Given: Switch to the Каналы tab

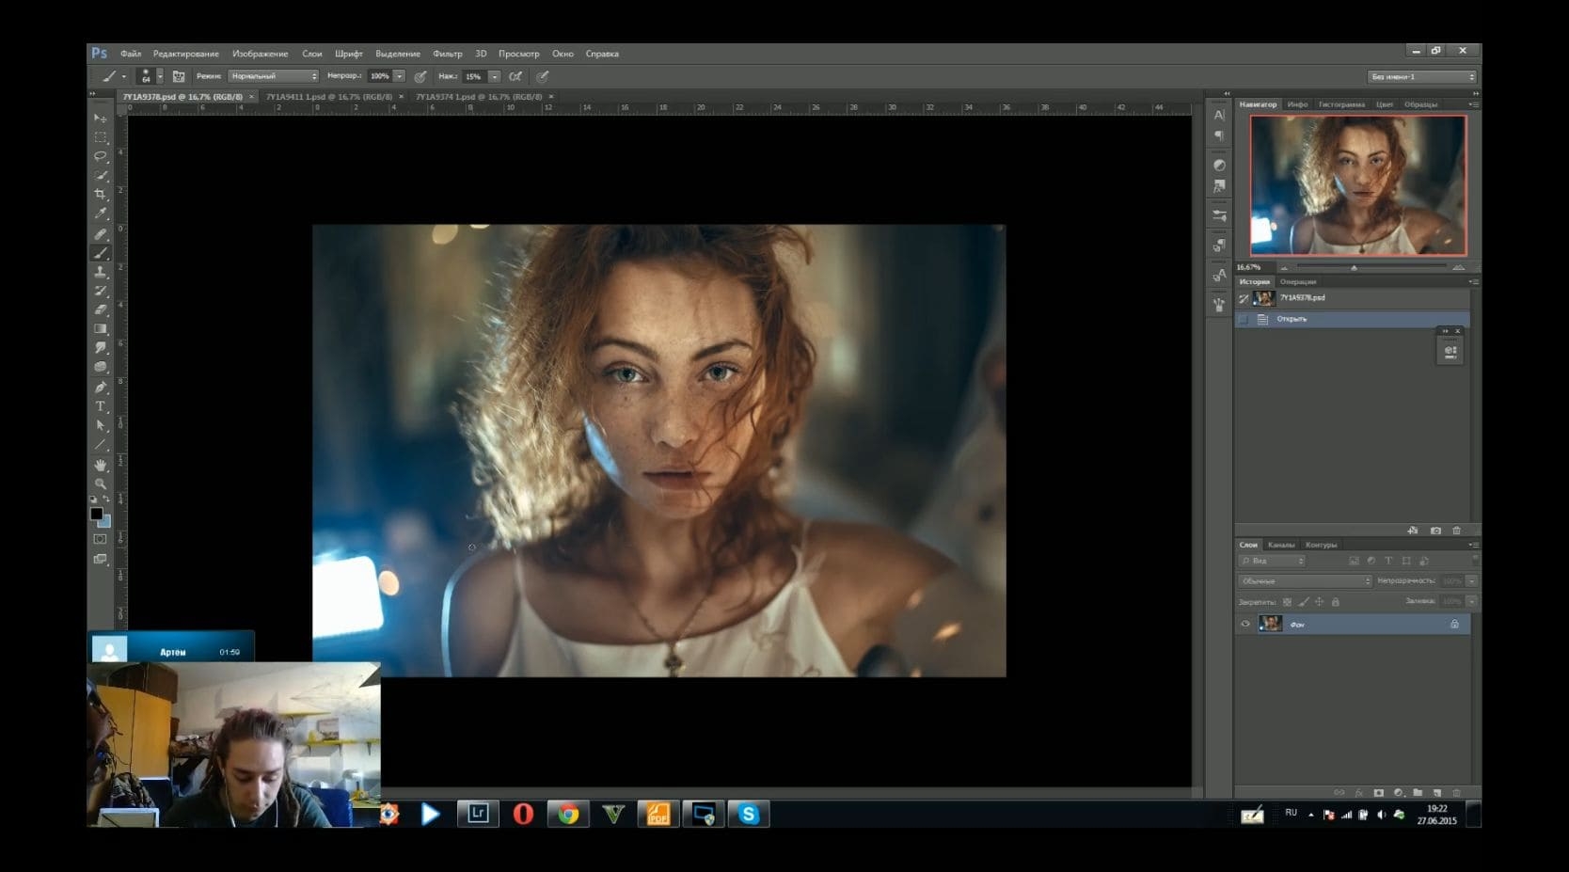Looking at the screenshot, I should coord(1281,545).
